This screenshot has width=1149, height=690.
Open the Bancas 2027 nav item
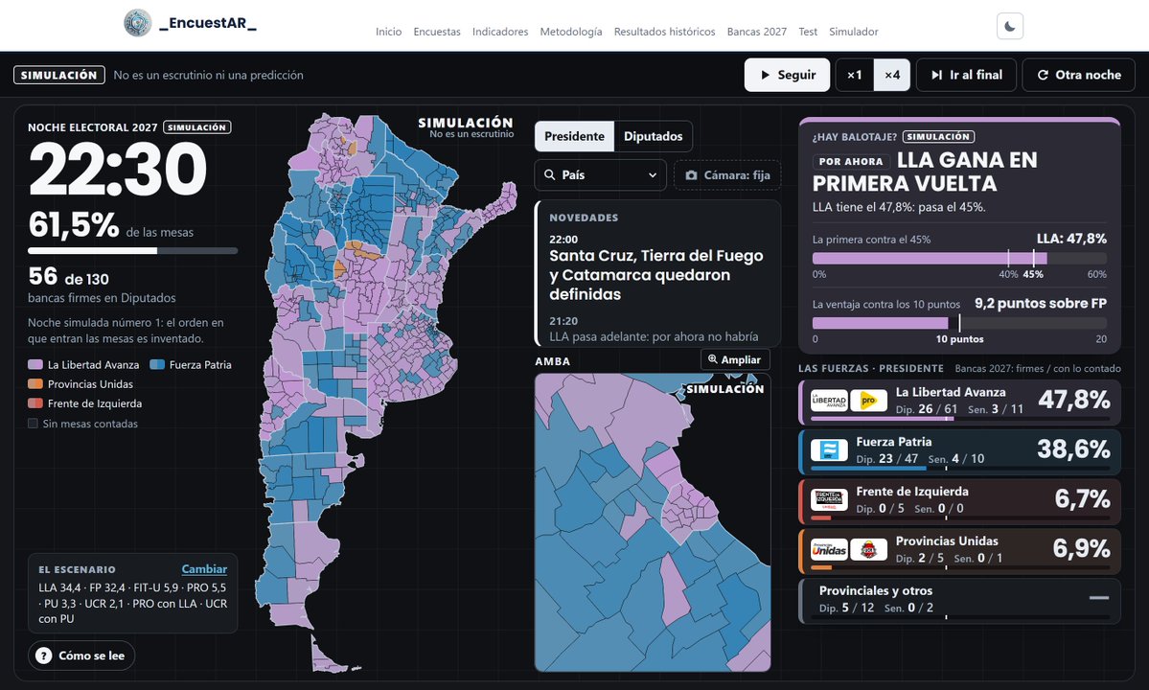(756, 32)
